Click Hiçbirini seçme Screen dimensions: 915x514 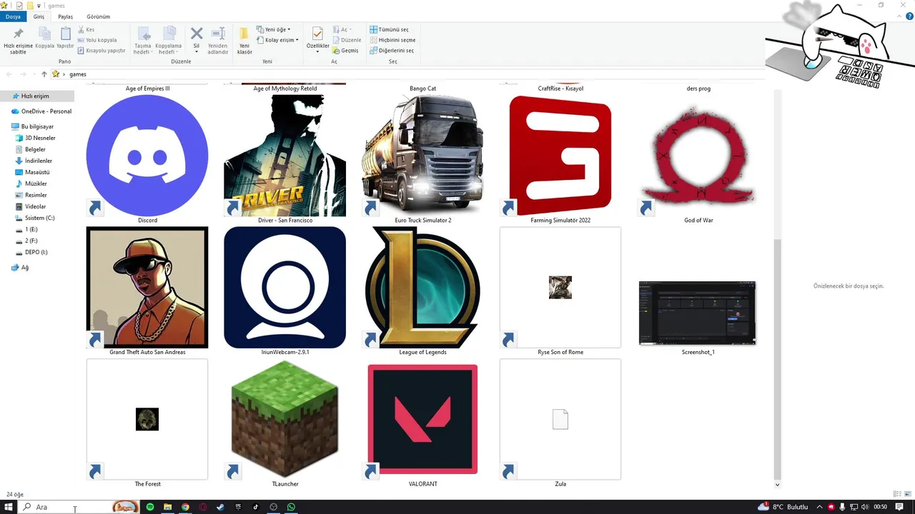click(392, 40)
